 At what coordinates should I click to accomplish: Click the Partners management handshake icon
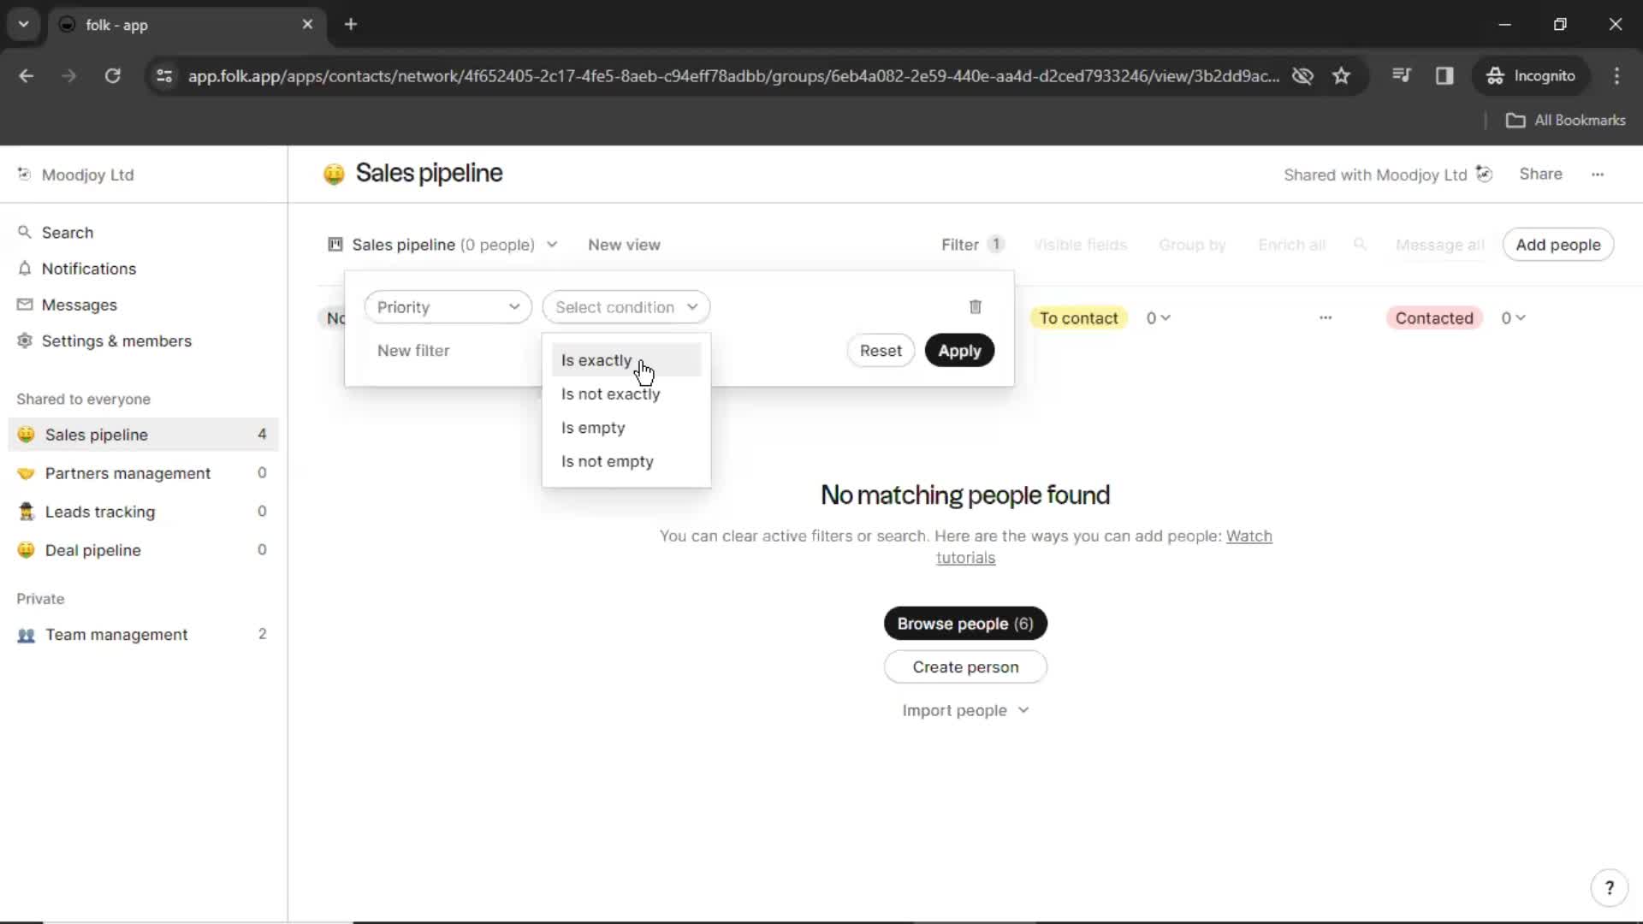[x=27, y=473]
